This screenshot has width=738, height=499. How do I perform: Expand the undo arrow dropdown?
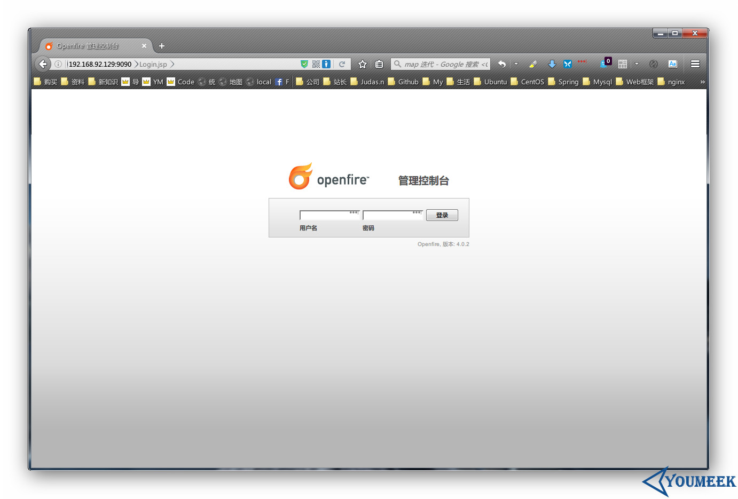(516, 64)
